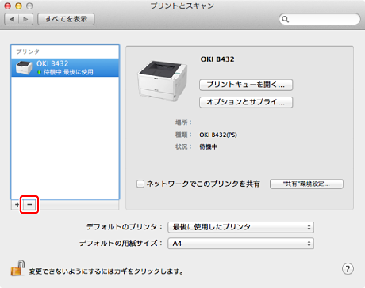The height and width of the screenshot is (288, 365).
Task: Open the default printer dropdown
Action: [x=240, y=227]
